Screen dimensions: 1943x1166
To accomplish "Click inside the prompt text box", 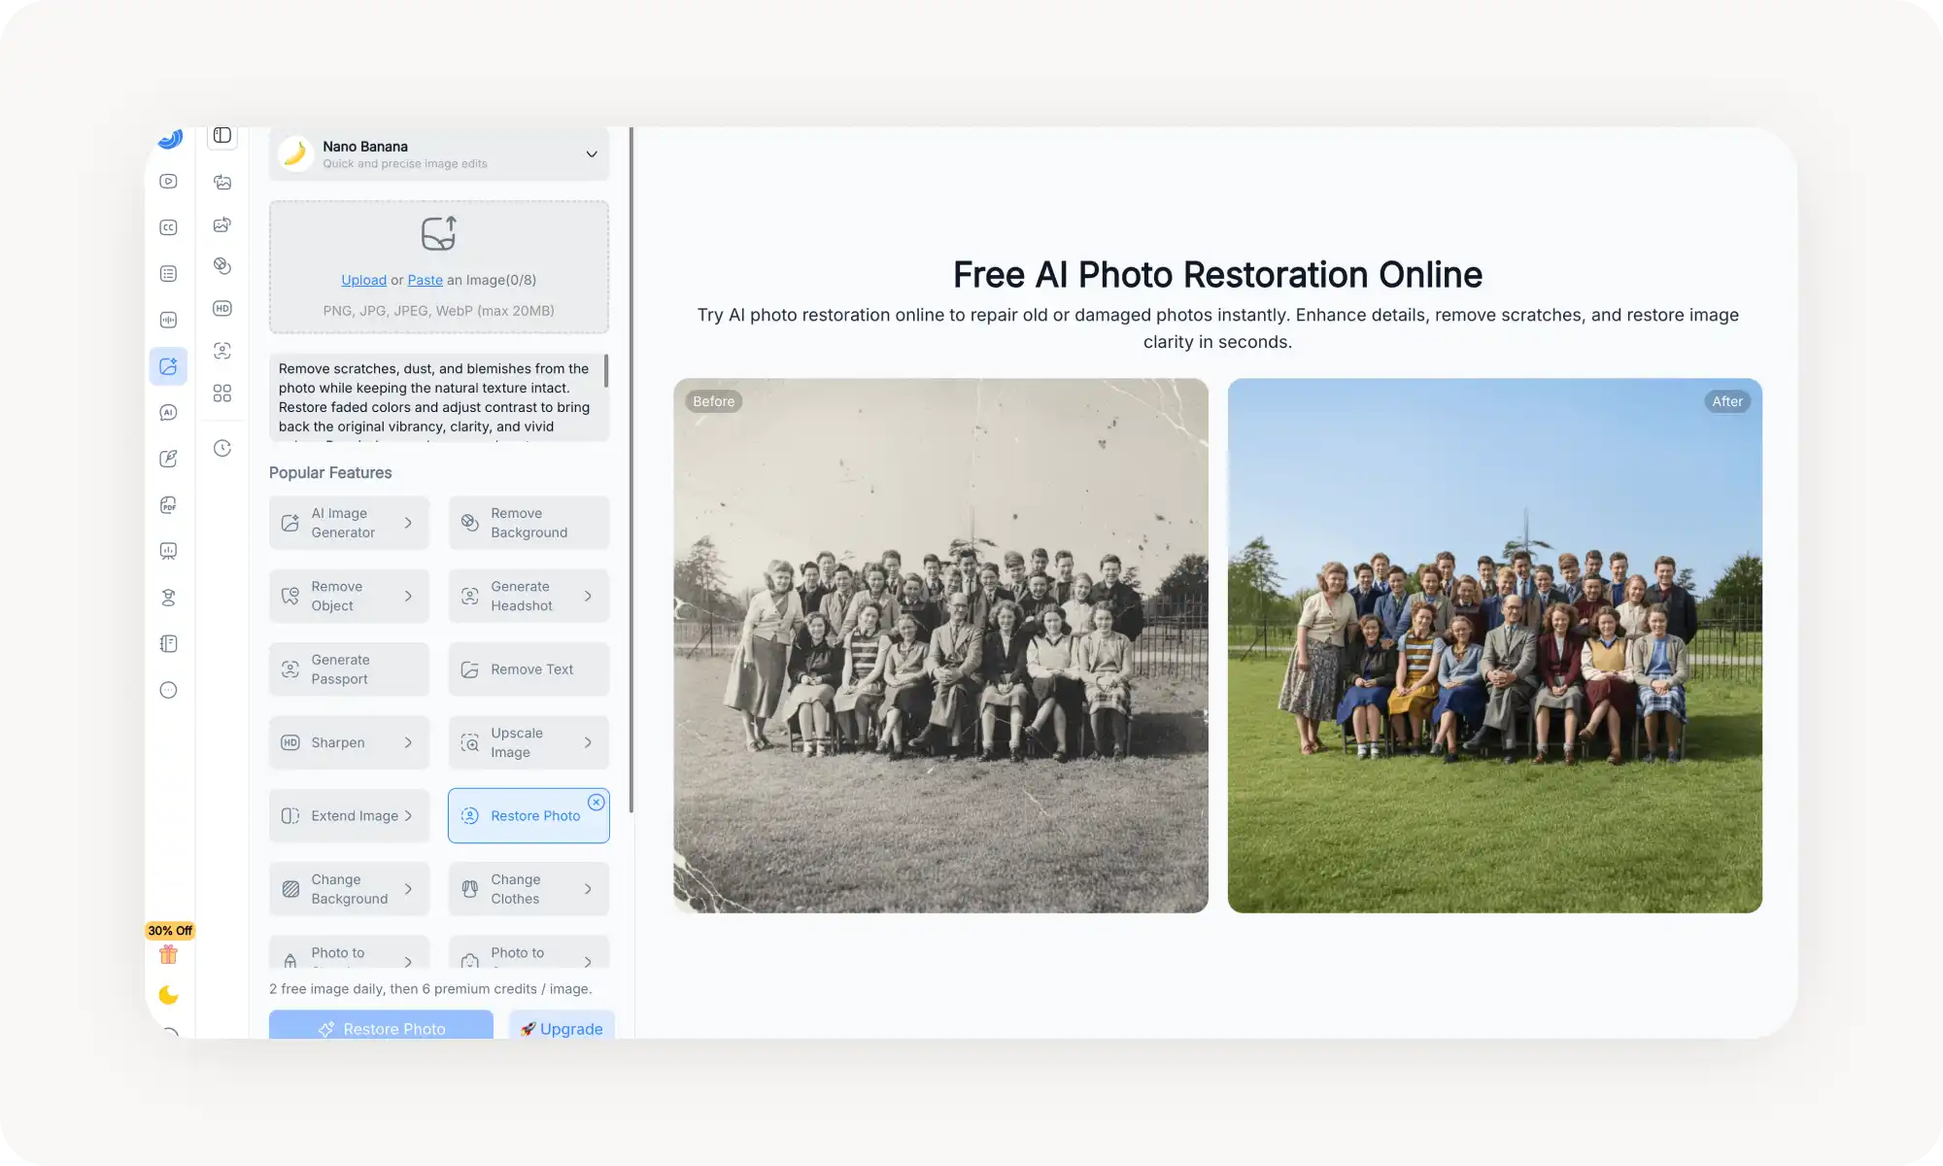I will click(436, 397).
